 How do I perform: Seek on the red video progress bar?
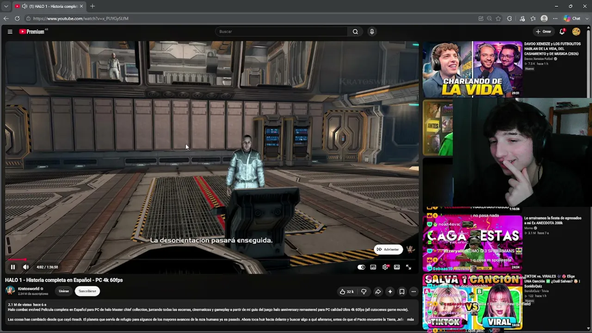(212, 259)
